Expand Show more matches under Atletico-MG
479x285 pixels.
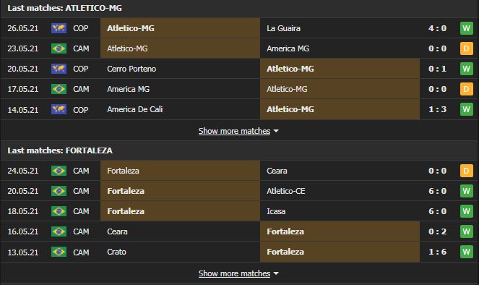[234, 131]
